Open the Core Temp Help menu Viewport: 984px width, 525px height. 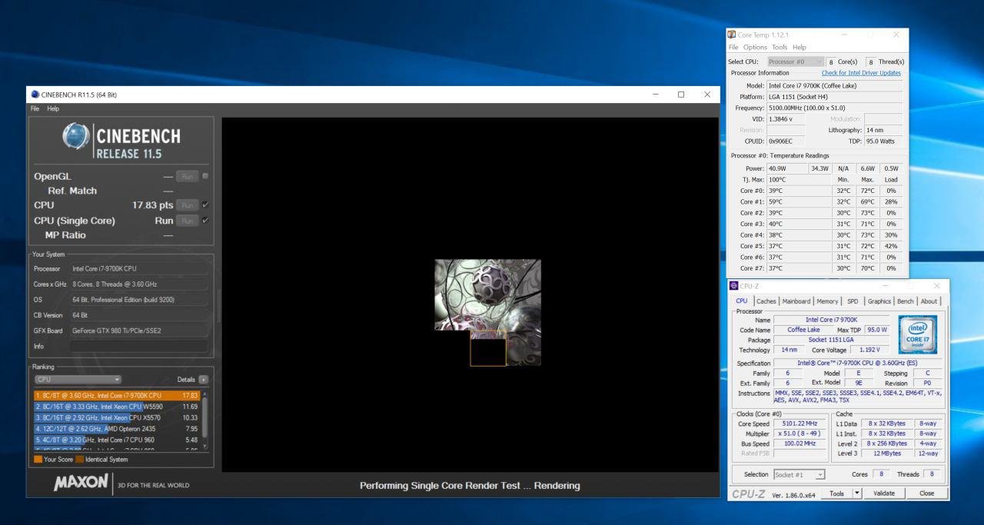click(x=799, y=48)
